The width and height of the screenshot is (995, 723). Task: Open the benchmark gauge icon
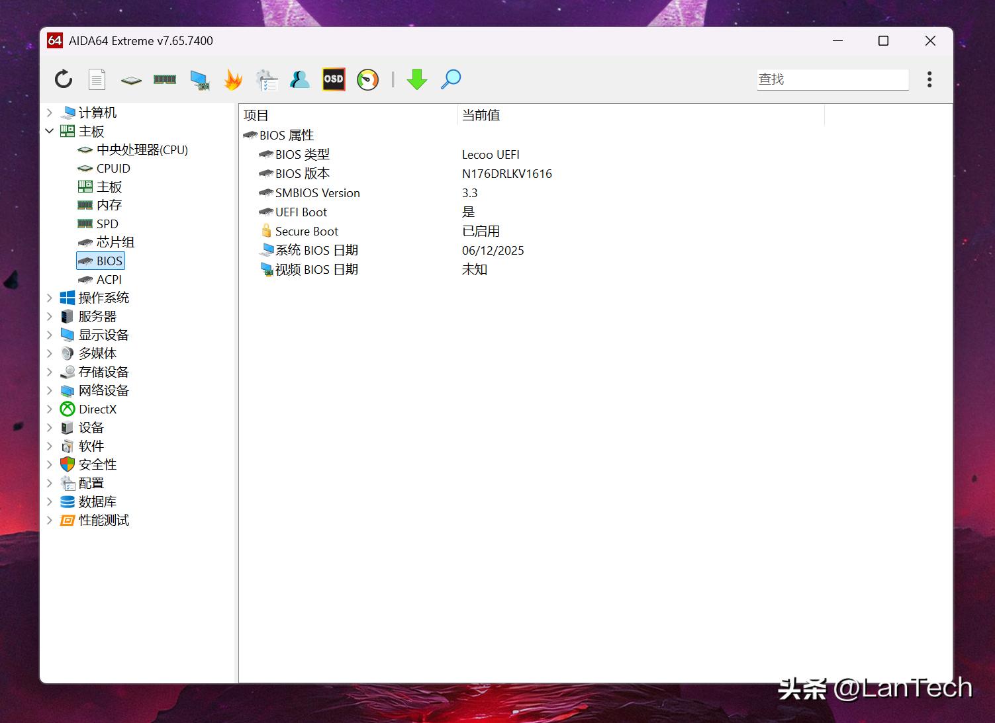pos(367,79)
